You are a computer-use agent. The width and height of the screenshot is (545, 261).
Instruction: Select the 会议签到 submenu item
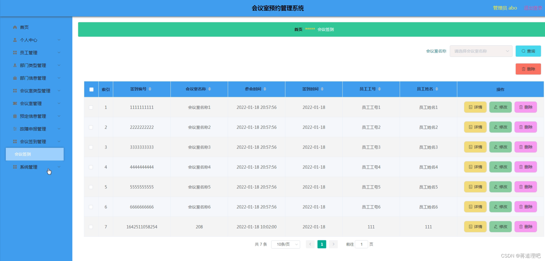35,154
